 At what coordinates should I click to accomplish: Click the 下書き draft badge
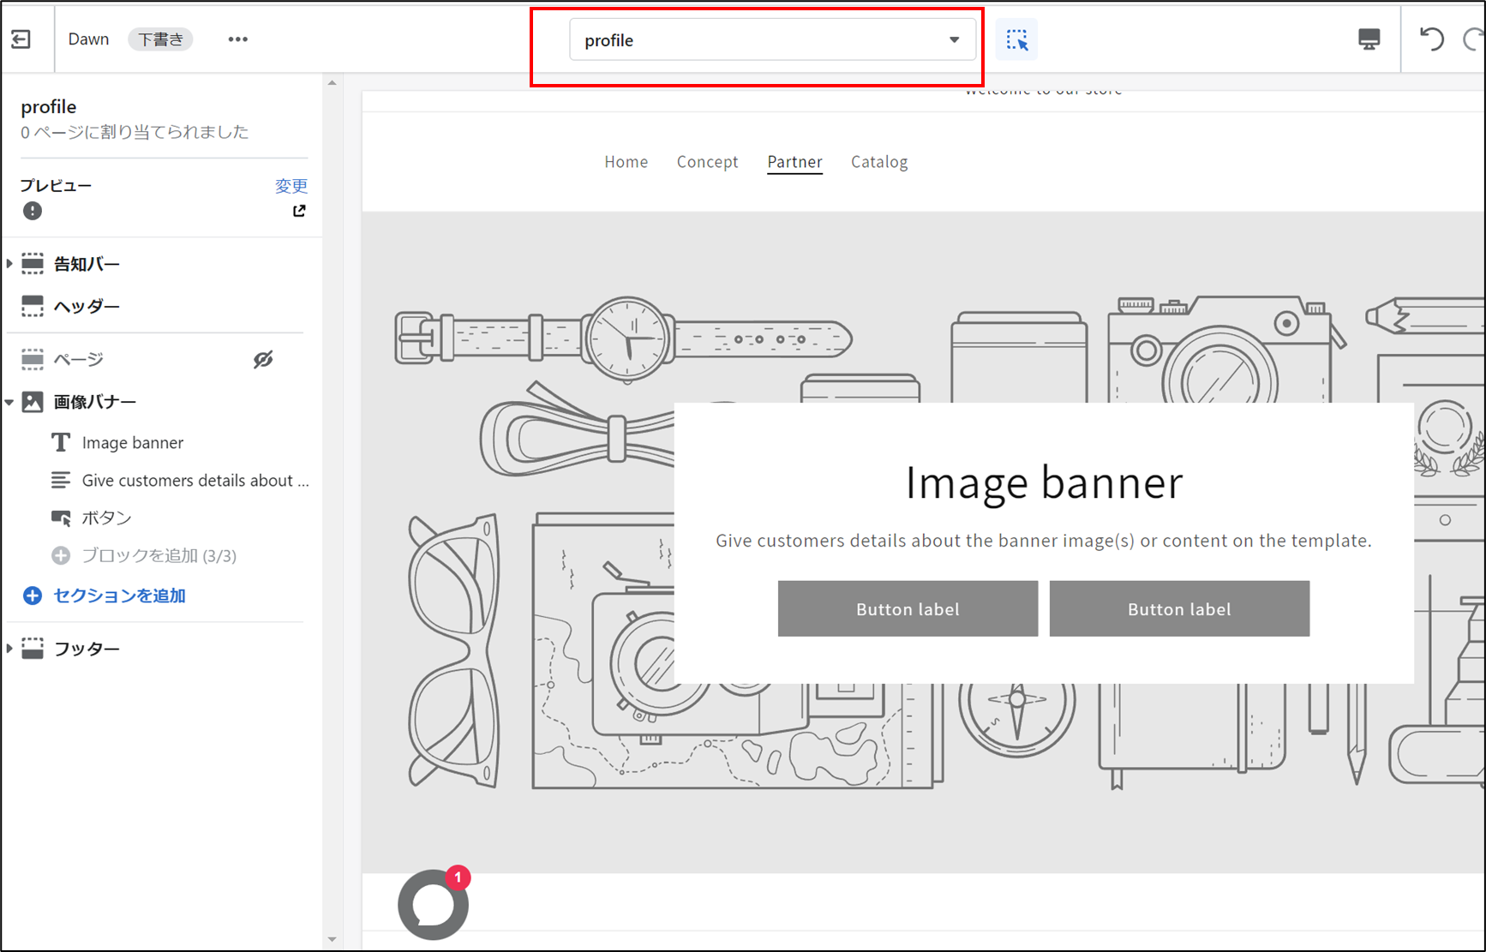click(160, 39)
